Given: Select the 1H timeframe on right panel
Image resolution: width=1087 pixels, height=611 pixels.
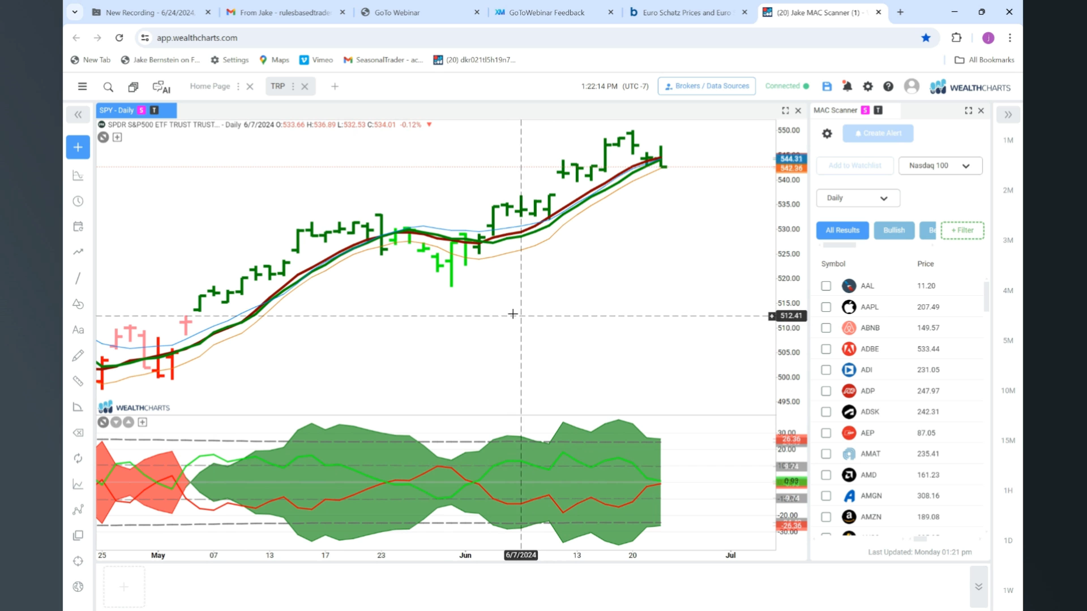Looking at the screenshot, I should 1008,491.
